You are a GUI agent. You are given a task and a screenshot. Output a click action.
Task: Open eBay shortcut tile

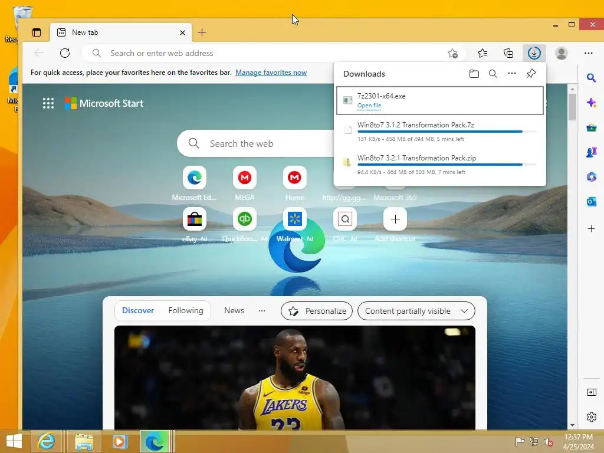point(195,219)
